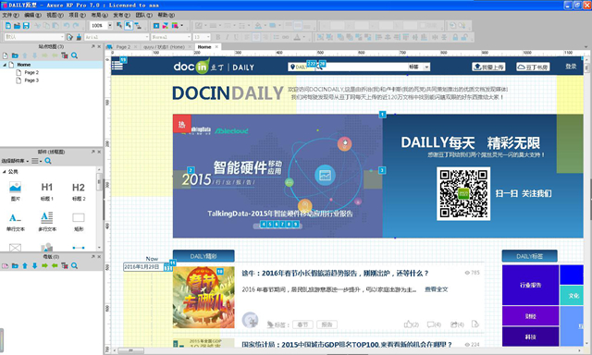This screenshot has height=355, width=592.
Task: Click the format painter brush icon
Action: tap(79, 37)
